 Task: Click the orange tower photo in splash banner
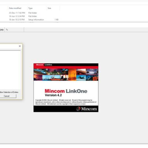pyautogui.click(x=72, y=75)
